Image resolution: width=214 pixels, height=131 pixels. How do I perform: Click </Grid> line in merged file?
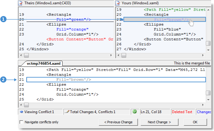point(45,99)
